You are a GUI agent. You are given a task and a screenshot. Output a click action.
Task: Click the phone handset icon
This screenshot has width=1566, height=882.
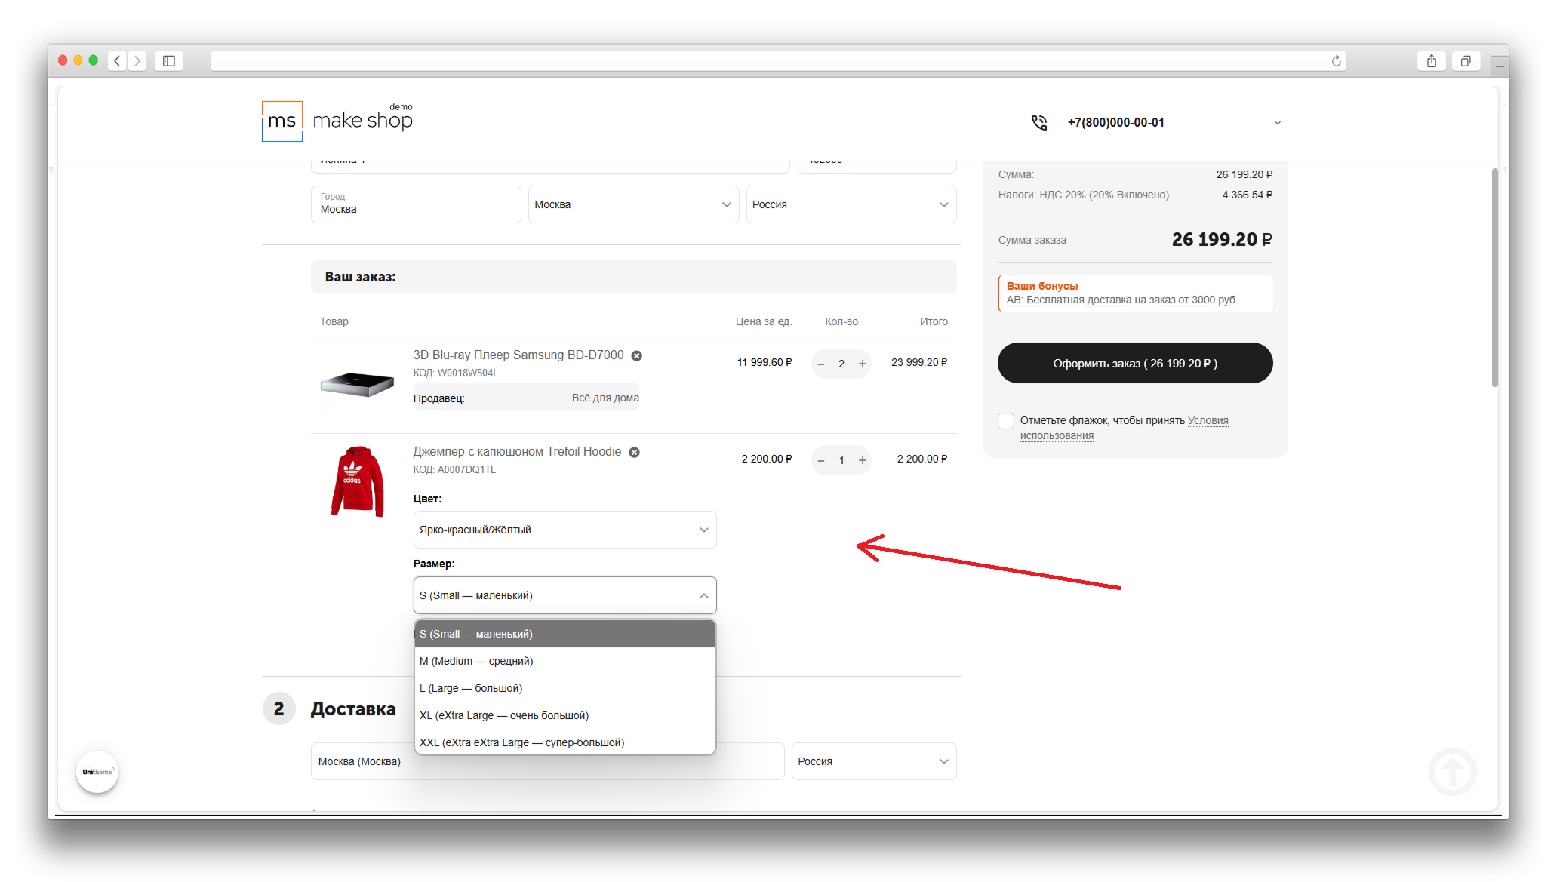click(1038, 123)
